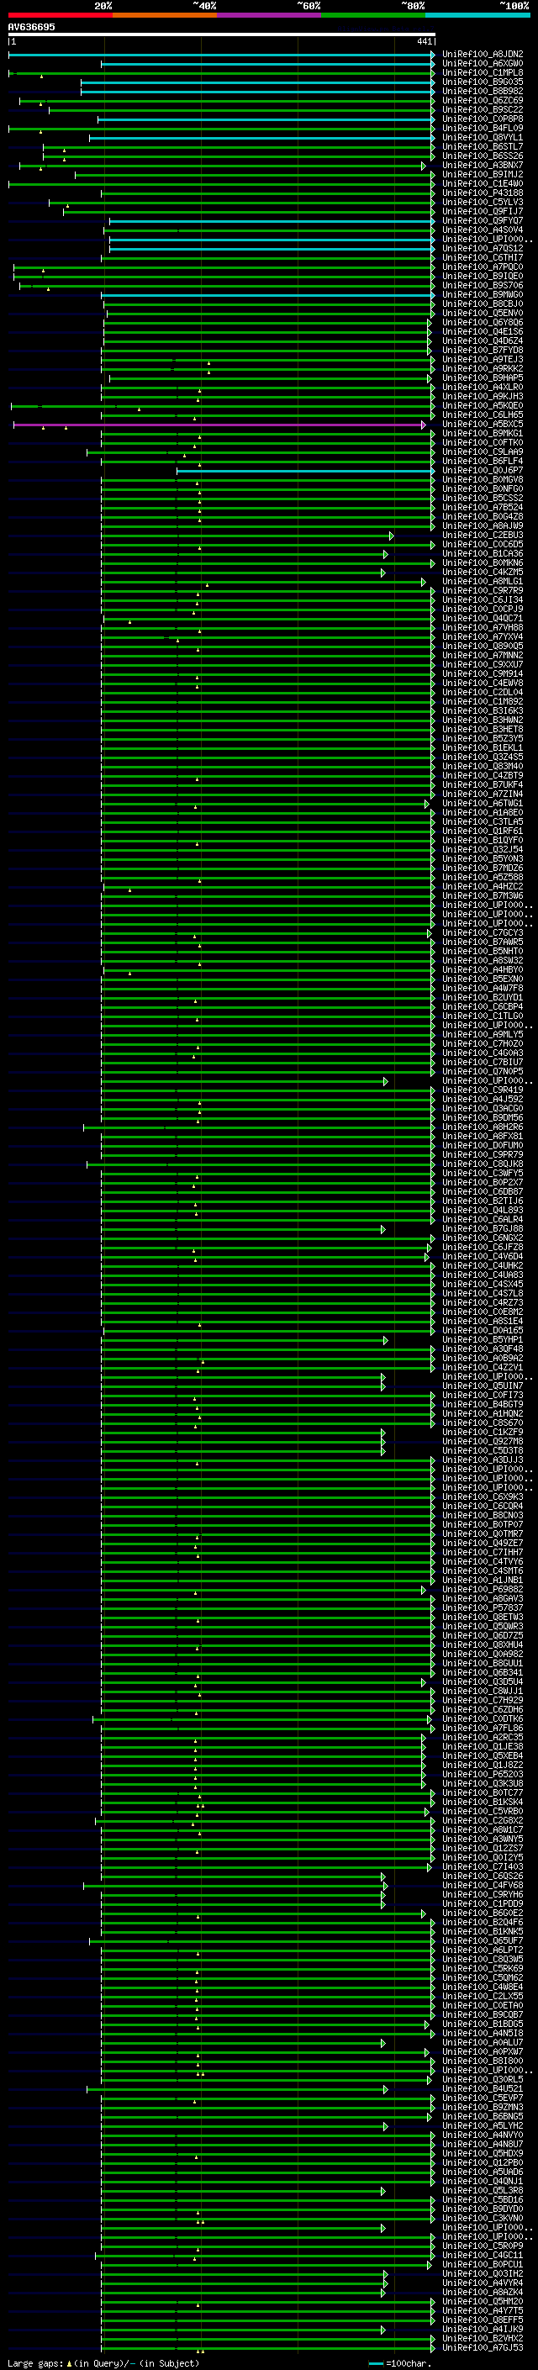Screen dimensions: 538x2370
Task: Select the UniRef100_C9M914 label
Action: 483,674
